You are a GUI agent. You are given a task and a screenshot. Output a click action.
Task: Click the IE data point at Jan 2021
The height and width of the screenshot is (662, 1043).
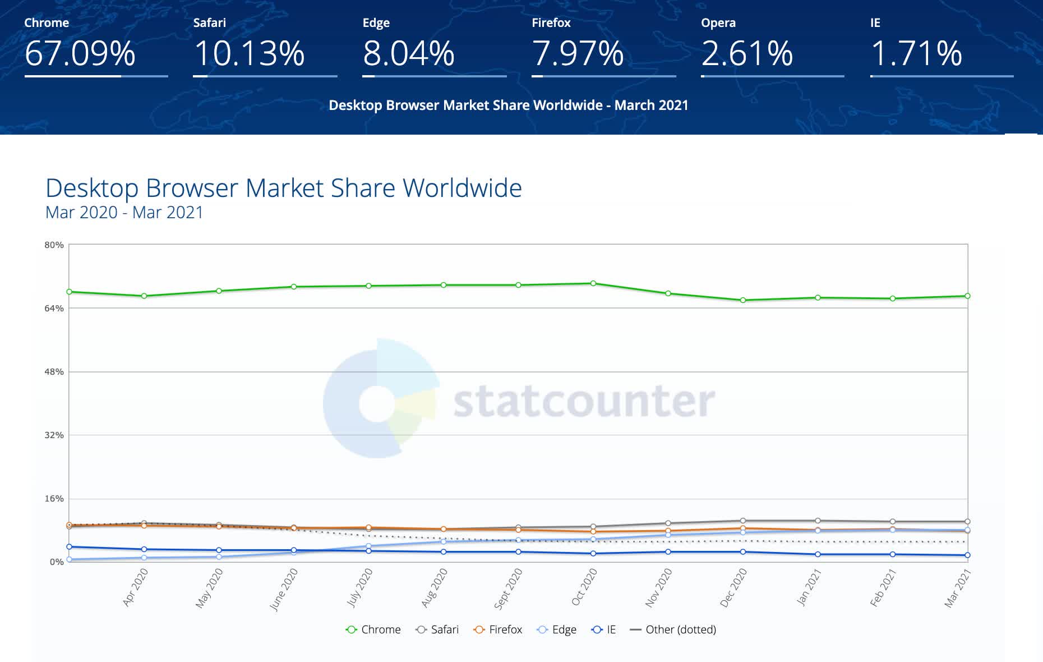point(818,554)
